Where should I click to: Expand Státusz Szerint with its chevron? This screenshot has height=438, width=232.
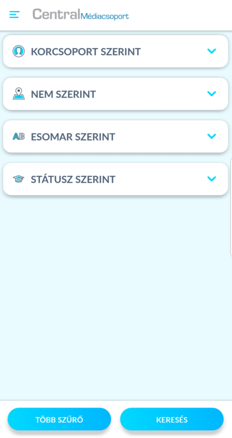tap(212, 179)
